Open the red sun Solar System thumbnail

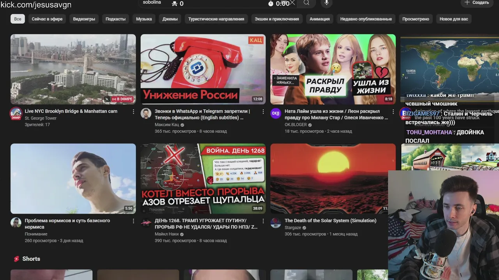point(333,178)
